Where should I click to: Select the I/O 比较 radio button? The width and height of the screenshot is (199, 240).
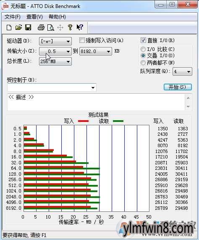tap(143, 49)
